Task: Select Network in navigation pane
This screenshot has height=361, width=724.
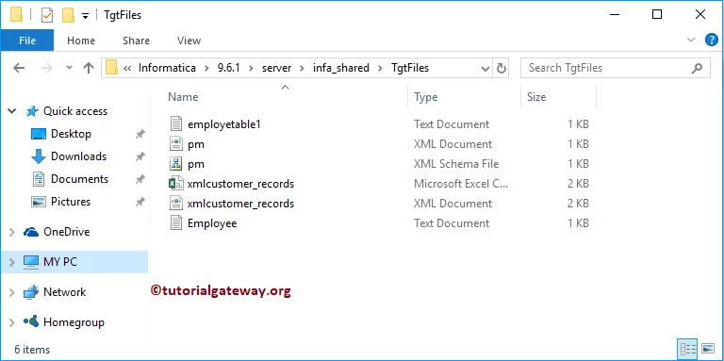Action: click(65, 292)
